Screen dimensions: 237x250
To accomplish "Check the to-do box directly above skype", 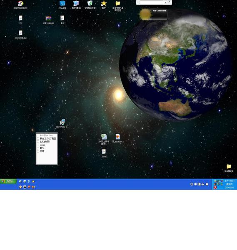I will click(x=38, y=142).
